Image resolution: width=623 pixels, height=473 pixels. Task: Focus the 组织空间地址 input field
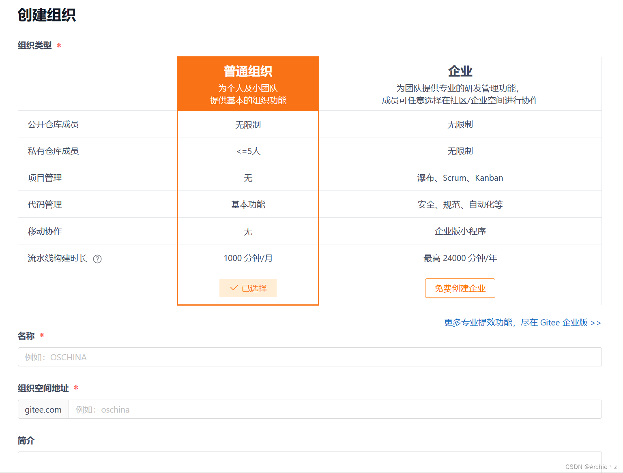(335, 409)
